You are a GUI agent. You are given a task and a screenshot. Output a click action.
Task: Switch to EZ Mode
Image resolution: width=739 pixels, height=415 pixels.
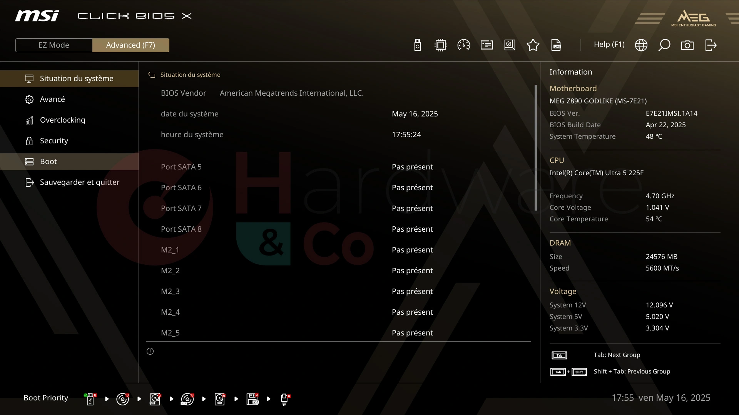[x=54, y=45]
